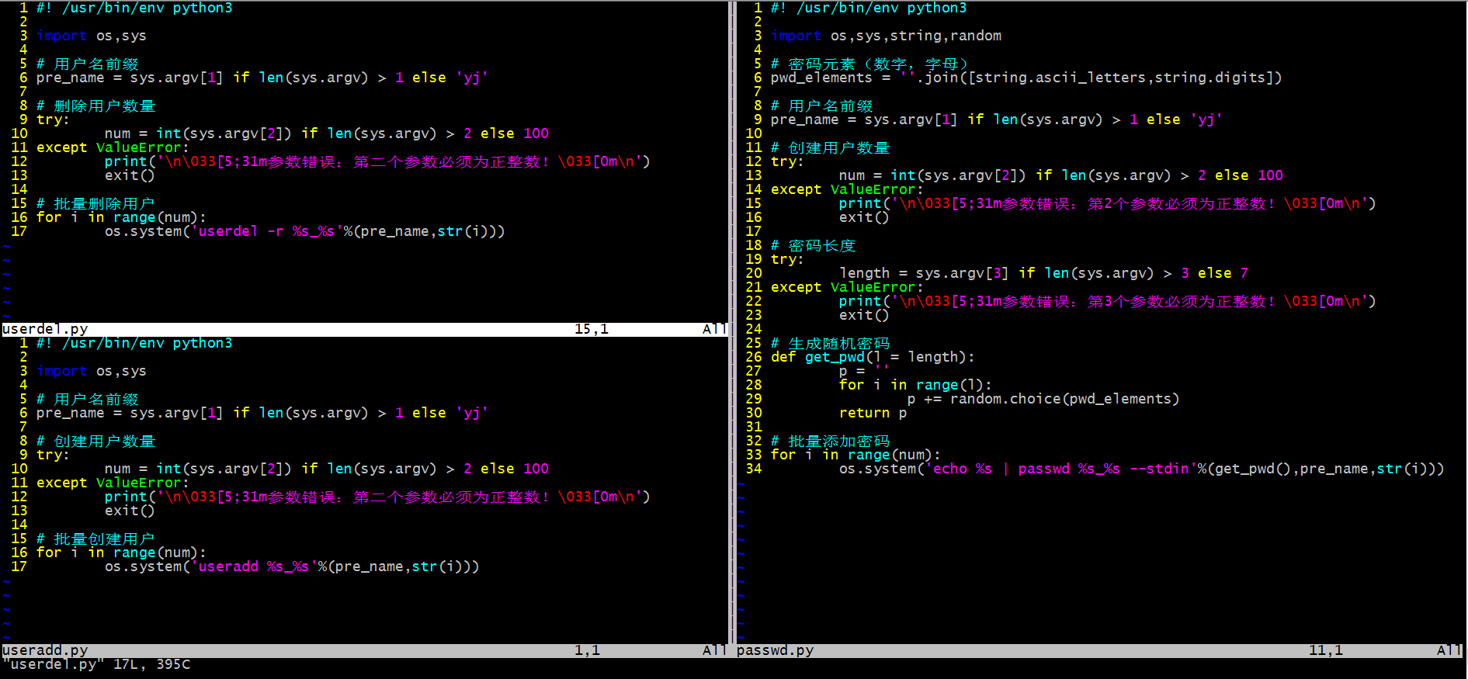1468x679 pixels.
Task: Click 'except ValueError:' in useradd.py
Action: tap(113, 483)
